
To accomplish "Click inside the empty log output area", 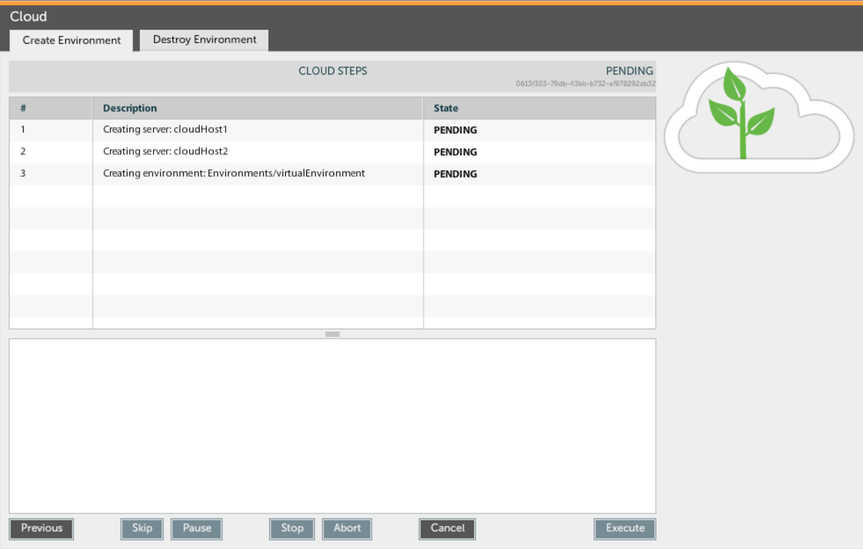I will click(333, 426).
